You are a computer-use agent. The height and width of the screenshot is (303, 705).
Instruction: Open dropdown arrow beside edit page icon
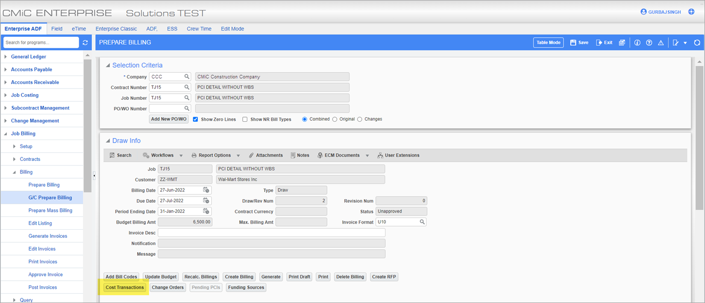tap(685, 43)
